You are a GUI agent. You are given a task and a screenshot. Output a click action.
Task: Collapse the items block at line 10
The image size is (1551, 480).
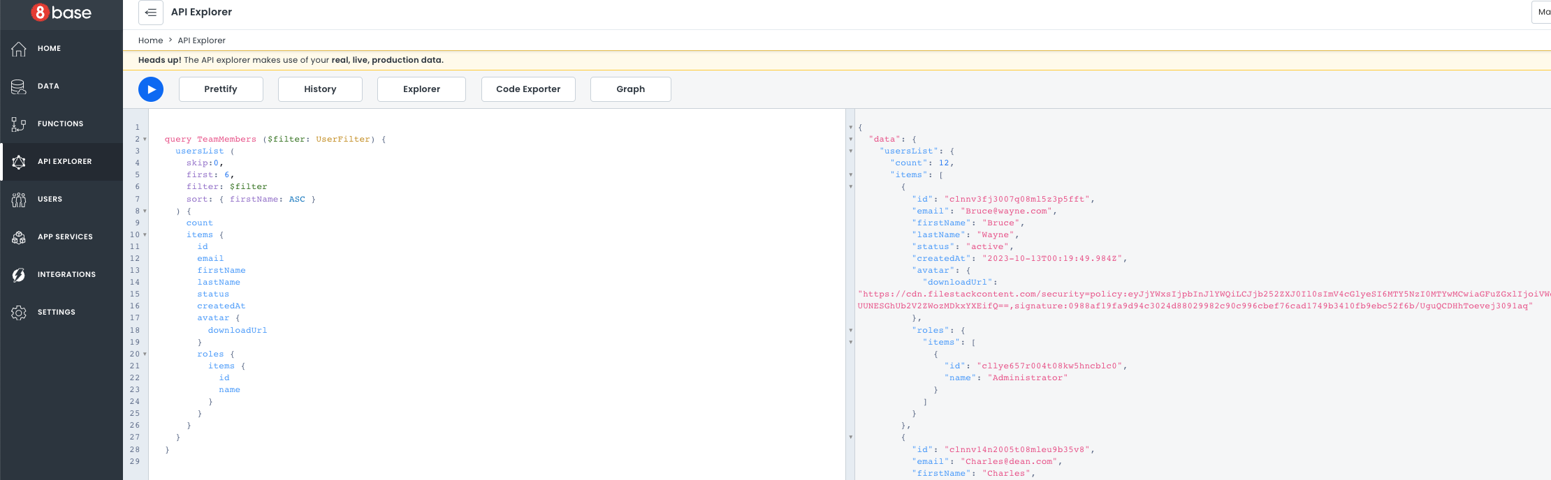pos(145,235)
